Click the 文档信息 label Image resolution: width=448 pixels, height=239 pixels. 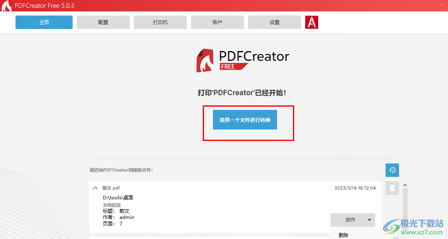112,205
